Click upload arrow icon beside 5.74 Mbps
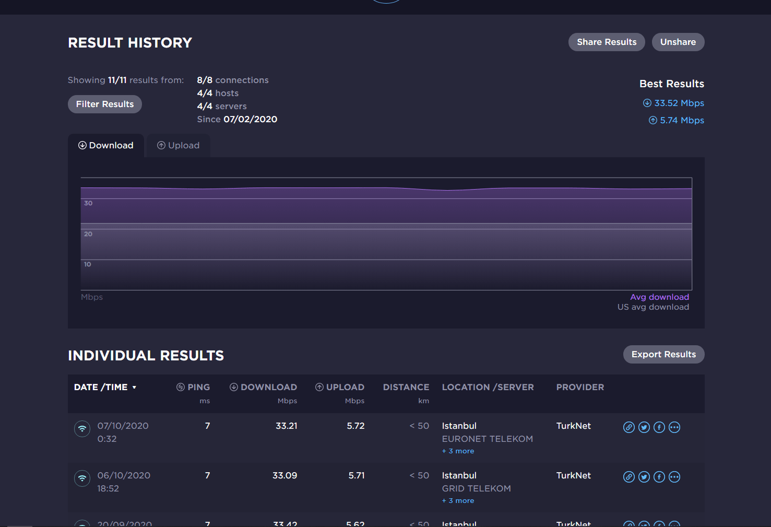The height and width of the screenshot is (527, 771). 653,120
